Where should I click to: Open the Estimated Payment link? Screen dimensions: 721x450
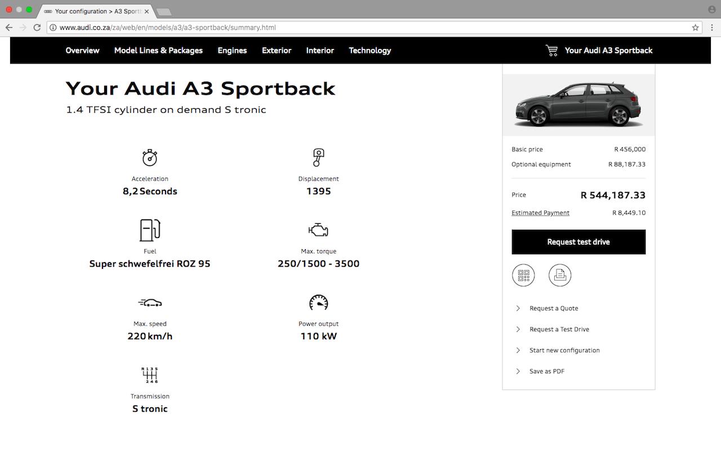540,213
